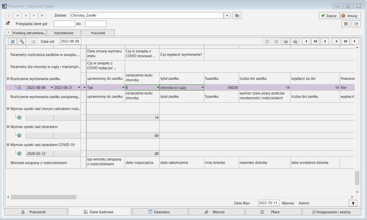Image resolution: width=367 pixels, height=220 pixels.
Task: Click the double right chevron grid button
Action: click(x=345, y=41)
